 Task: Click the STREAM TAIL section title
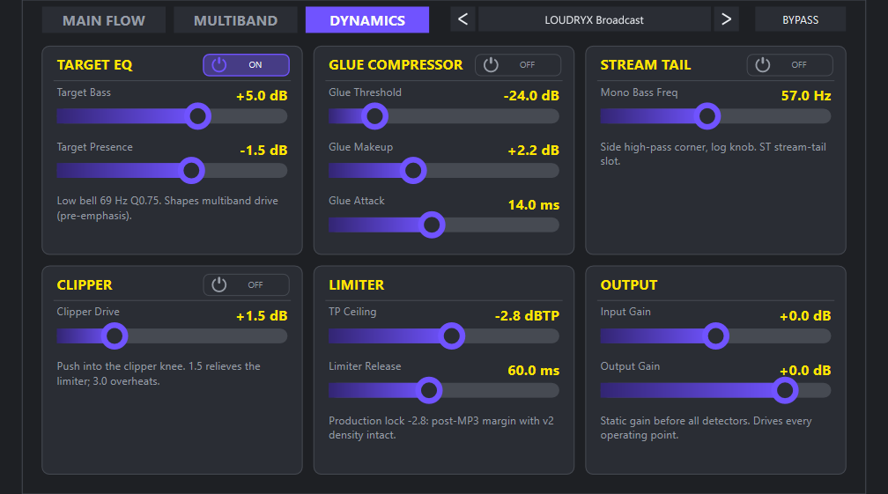click(646, 65)
